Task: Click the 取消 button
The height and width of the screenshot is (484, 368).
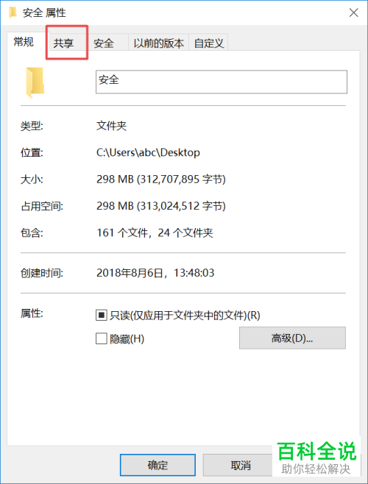Action: pos(241,465)
